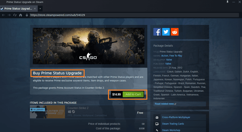242x132 pixels.
Task: Click the padlock icon beside the URL
Action: [27, 15]
